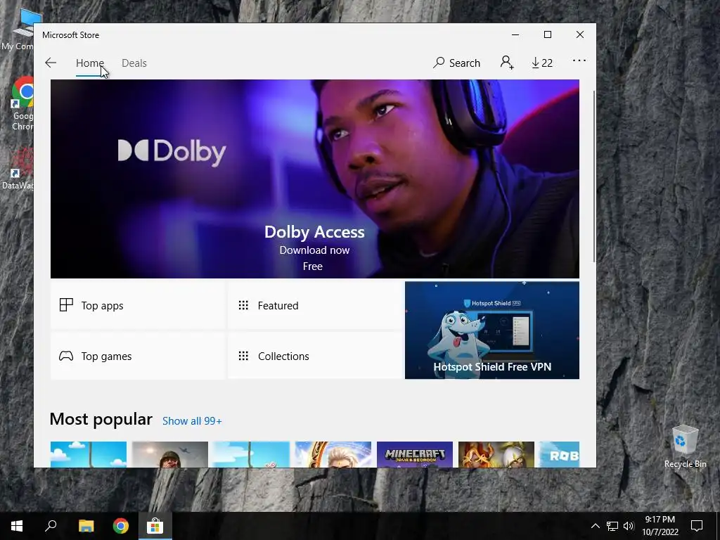Switch to the Home tab

pyautogui.click(x=90, y=63)
